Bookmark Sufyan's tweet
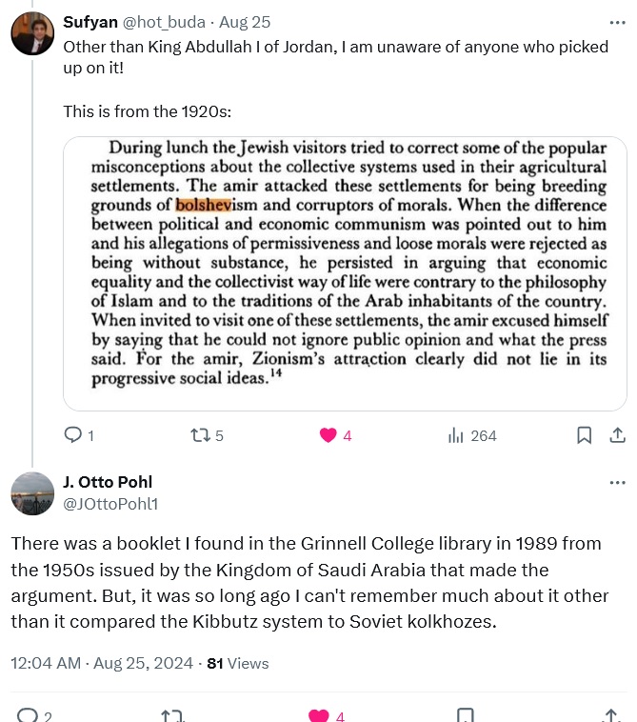 click(x=584, y=435)
